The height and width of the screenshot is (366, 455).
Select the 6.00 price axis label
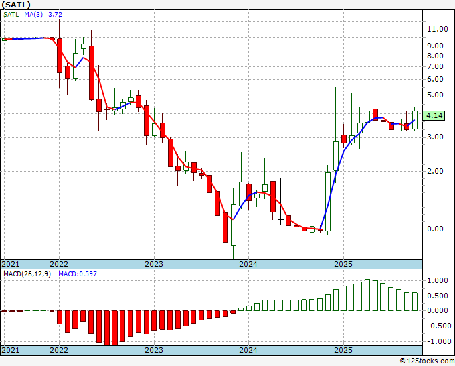point(435,79)
